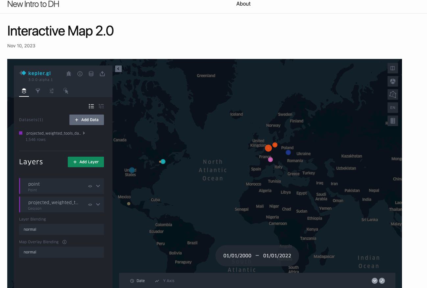Expand the point layer settings chevron

click(x=98, y=186)
